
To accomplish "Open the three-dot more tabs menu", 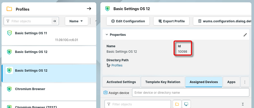I will pos(245,82).
